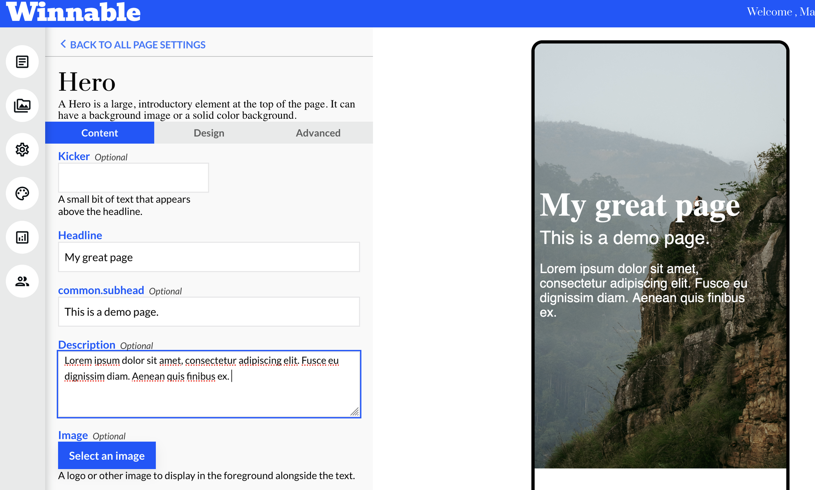This screenshot has width=815, height=490.
Task: Click inside the empty Kicker text field
Action: click(x=133, y=177)
